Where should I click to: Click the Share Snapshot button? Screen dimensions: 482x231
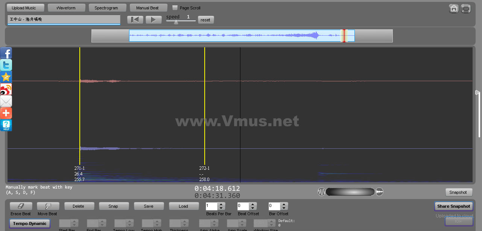(x=453, y=206)
